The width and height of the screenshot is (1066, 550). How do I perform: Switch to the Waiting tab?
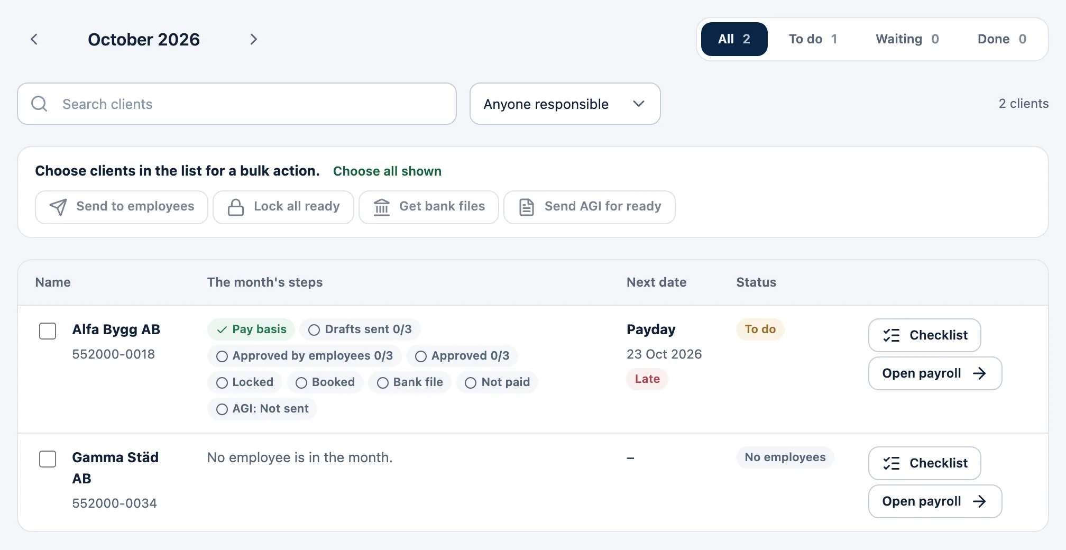[x=907, y=39]
